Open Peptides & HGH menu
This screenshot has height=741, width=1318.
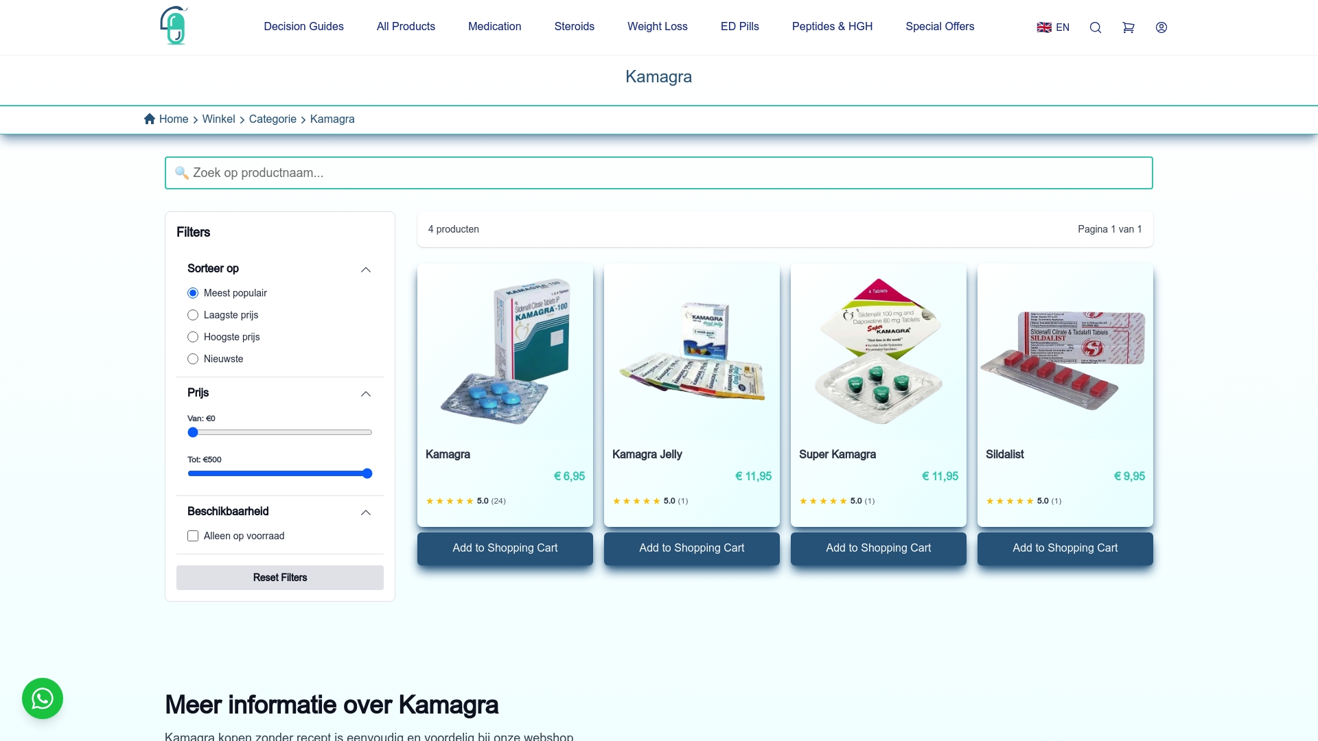[832, 26]
